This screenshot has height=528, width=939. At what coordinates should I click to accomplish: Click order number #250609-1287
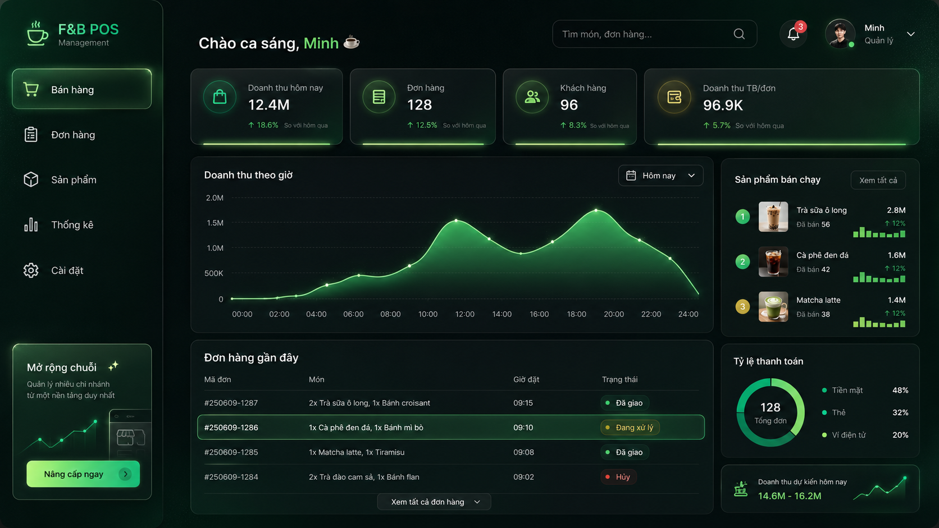point(231,403)
